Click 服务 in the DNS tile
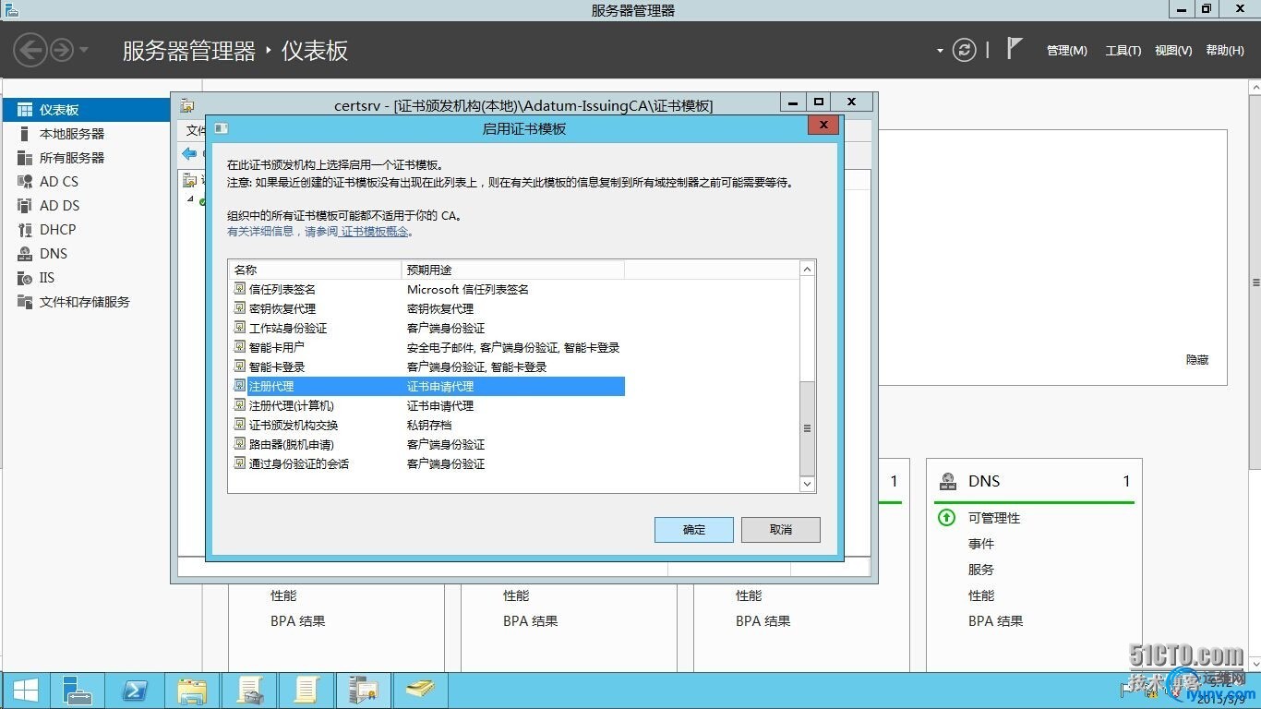Viewport: 1261px width, 709px height. (981, 570)
